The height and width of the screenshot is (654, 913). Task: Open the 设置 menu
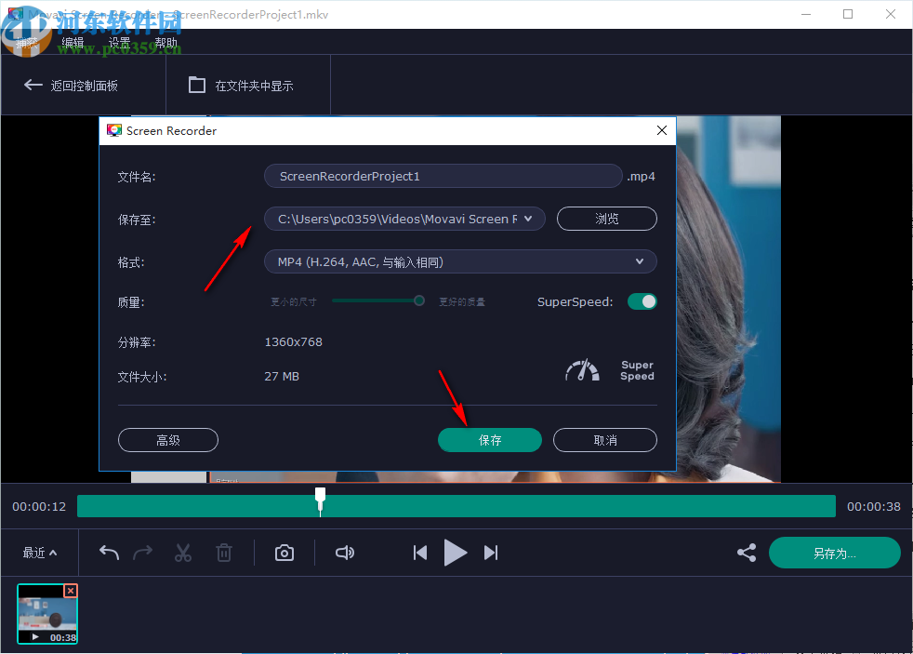[x=119, y=41]
